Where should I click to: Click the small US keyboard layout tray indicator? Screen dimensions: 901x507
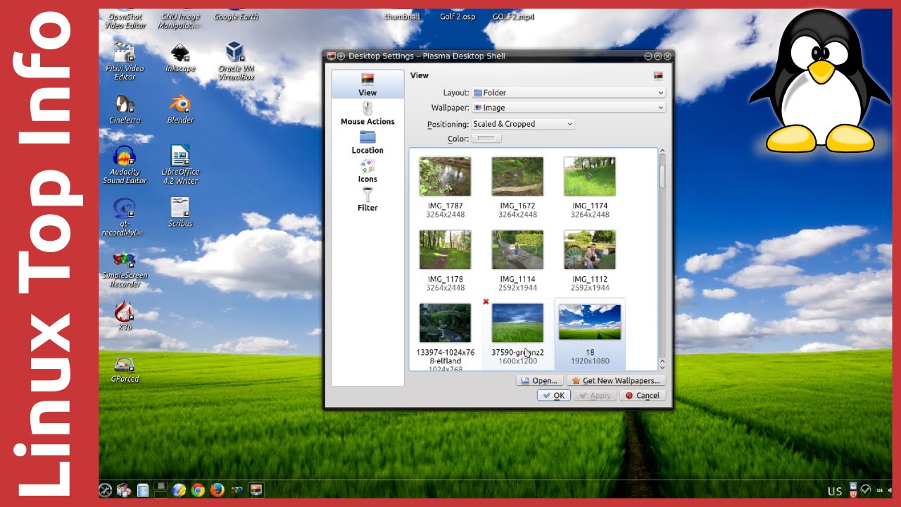point(880,489)
